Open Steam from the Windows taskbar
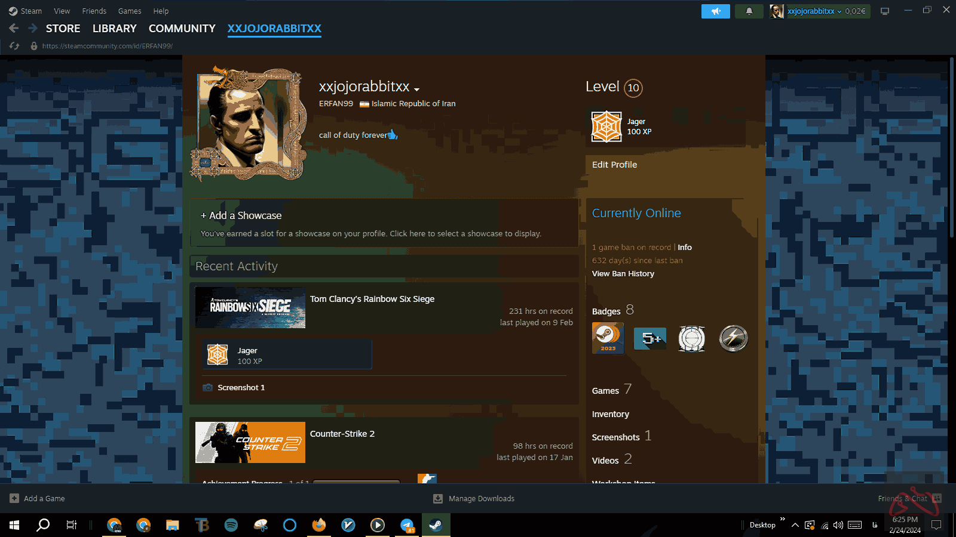 [436, 525]
